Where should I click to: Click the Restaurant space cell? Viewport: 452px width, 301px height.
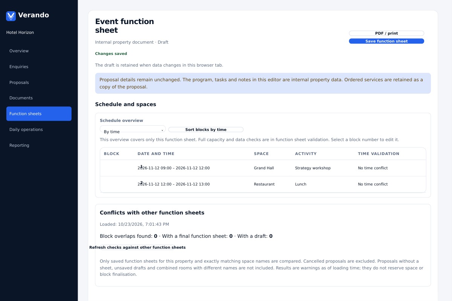pyautogui.click(x=264, y=184)
